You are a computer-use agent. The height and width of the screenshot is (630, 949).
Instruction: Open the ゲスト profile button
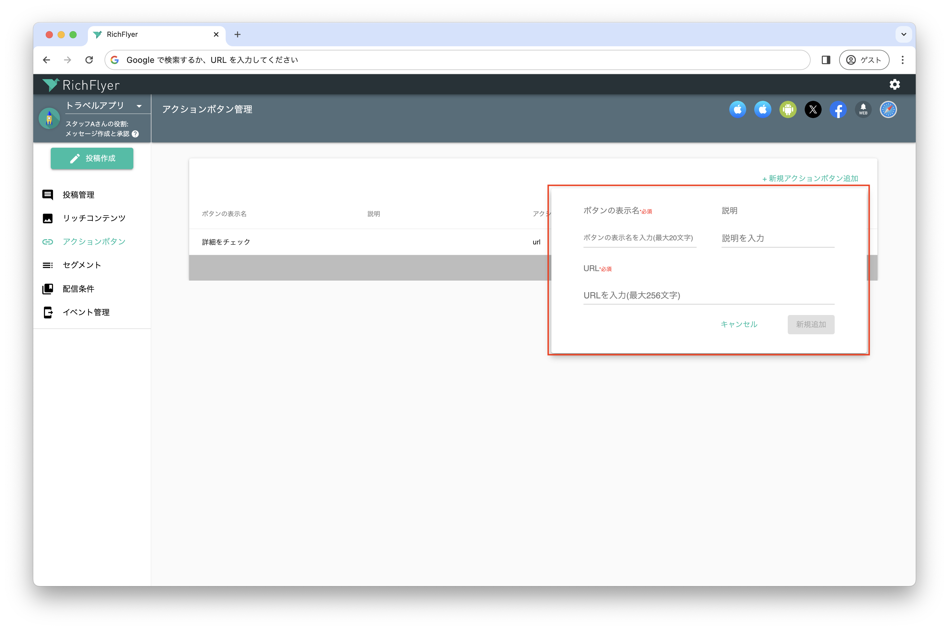pos(864,60)
